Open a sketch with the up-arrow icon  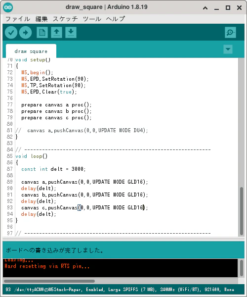56,33
